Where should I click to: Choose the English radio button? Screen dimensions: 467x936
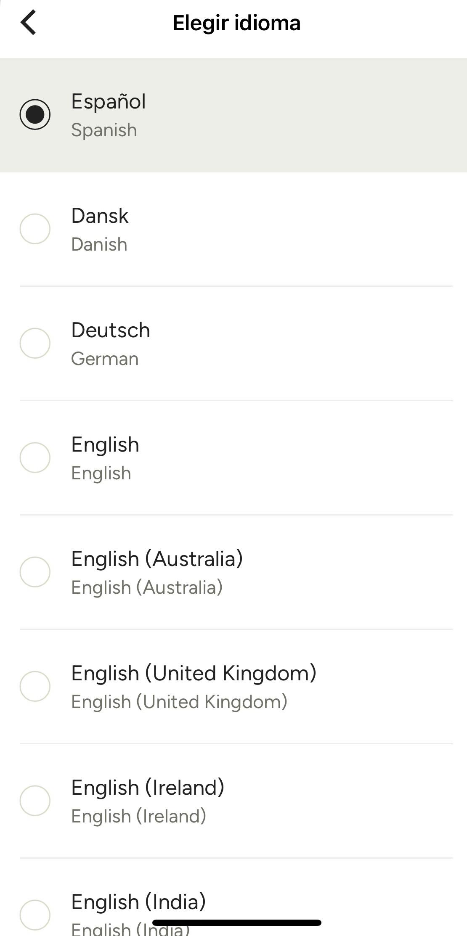[35, 457]
